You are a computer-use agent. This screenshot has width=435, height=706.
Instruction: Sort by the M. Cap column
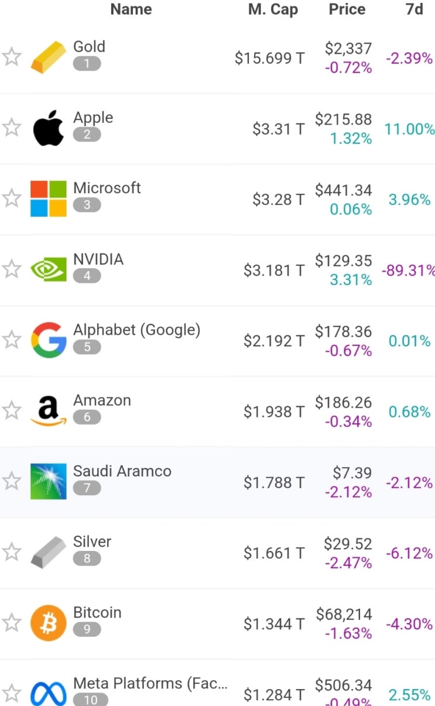tap(273, 9)
